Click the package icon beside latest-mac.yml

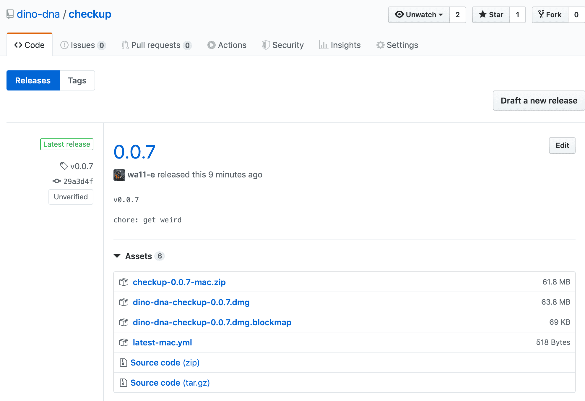point(124,342)
